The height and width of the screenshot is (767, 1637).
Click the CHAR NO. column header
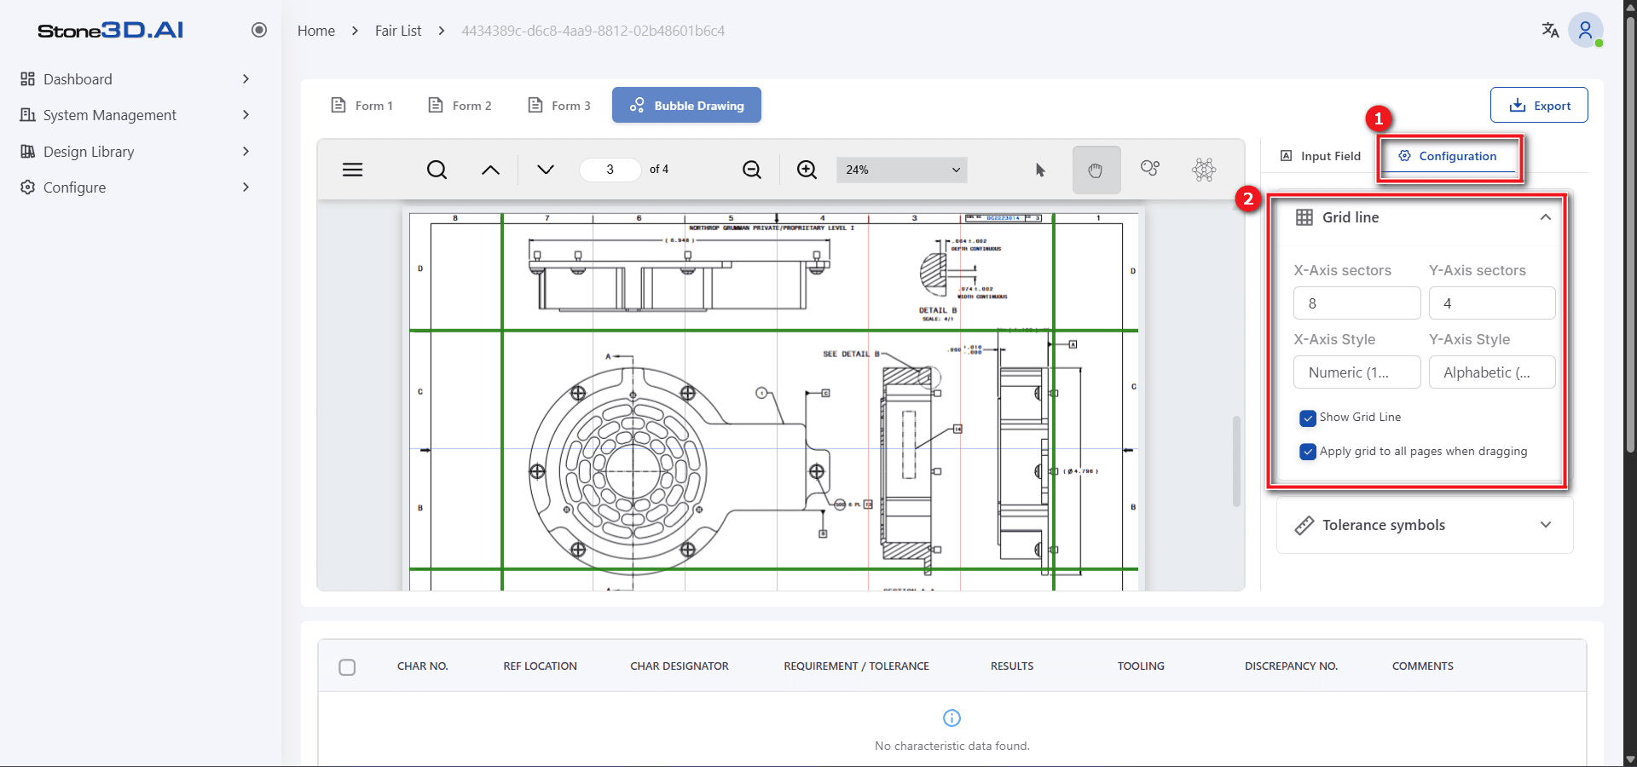pyautogui.click(x=422, y=666)
